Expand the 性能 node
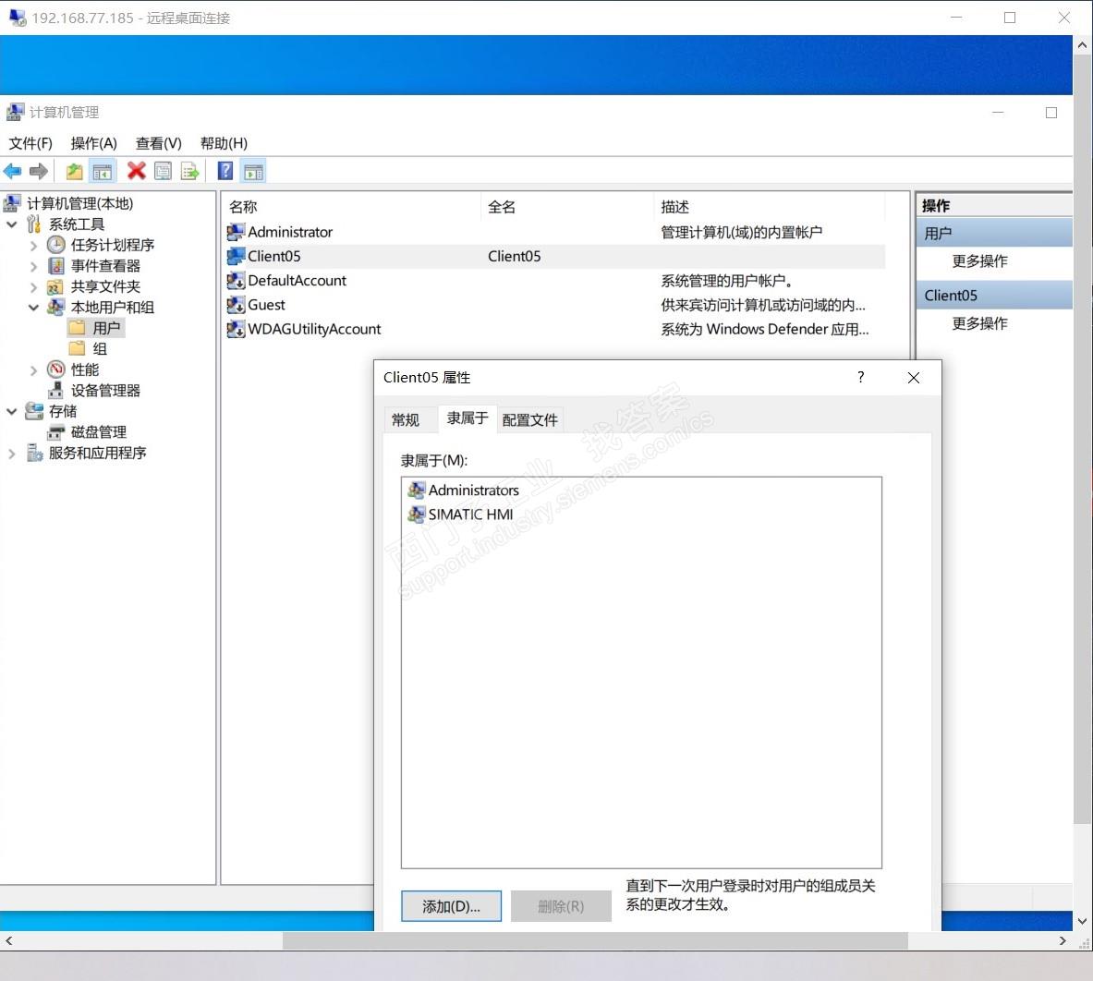The image size is (1093, 981). tap(33, 370)
